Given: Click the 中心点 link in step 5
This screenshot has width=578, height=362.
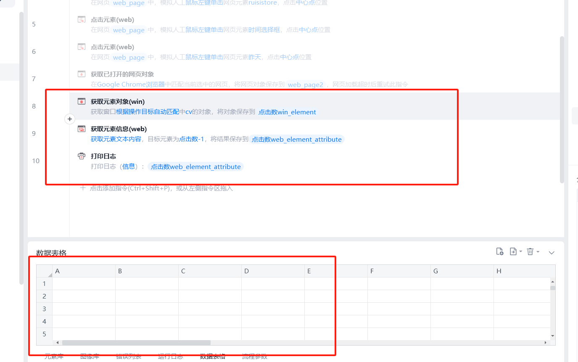Looking at the screenshot, I should (x=308, y=30).
